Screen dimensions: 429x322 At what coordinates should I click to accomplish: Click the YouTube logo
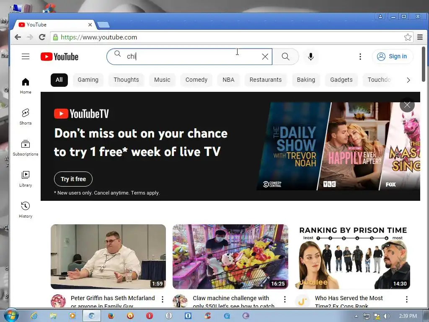59,57
